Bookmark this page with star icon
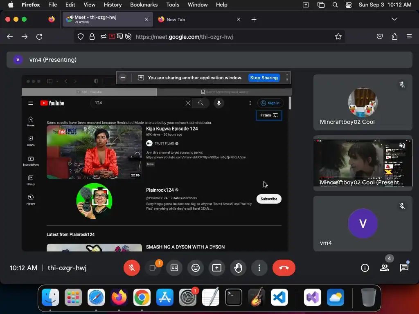This screenshot has height=314, width=419. 338,36
